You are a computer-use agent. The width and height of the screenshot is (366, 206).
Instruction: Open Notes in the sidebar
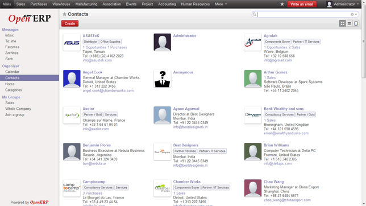pos(10,84)
